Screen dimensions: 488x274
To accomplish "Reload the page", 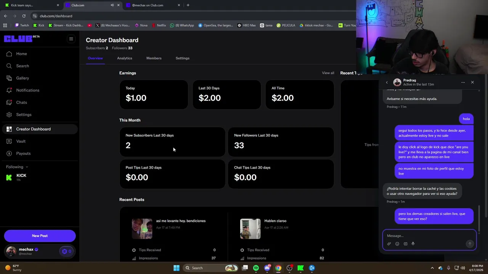I will click(24, 16).
